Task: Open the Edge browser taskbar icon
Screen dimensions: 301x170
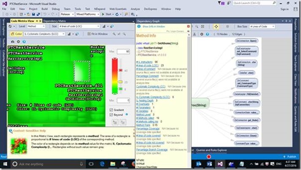Action: (102, 164)
